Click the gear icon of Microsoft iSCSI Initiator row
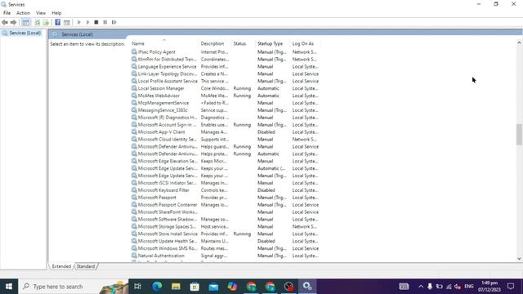This screenshot has height=294, width=523. pyautogui.click(x=134, y=183)
